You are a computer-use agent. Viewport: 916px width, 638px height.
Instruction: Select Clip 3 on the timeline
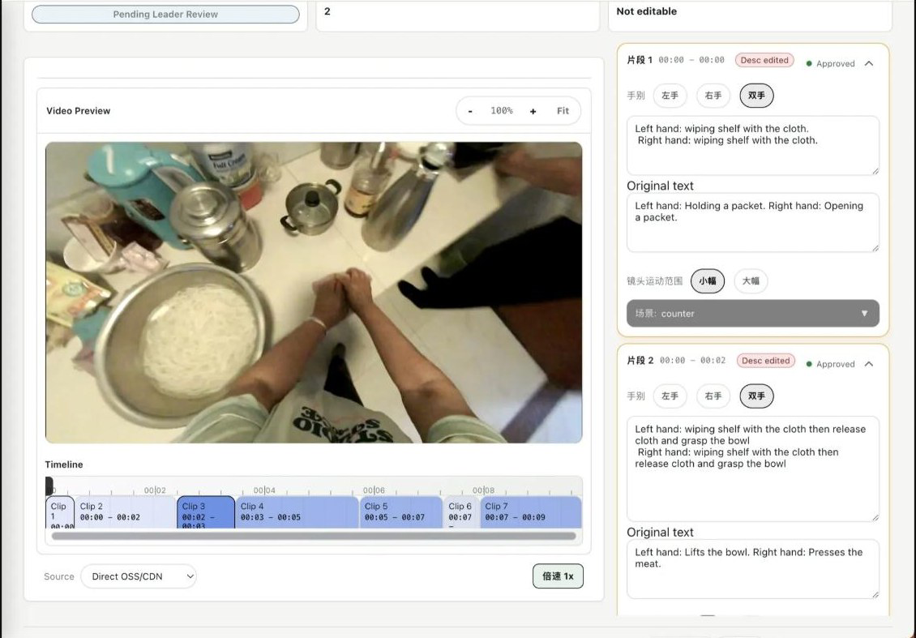coord(206,512)
